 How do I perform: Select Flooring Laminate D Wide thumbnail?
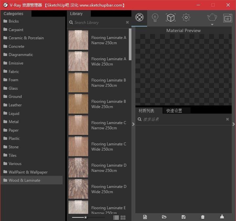click(x=78, y=189)
